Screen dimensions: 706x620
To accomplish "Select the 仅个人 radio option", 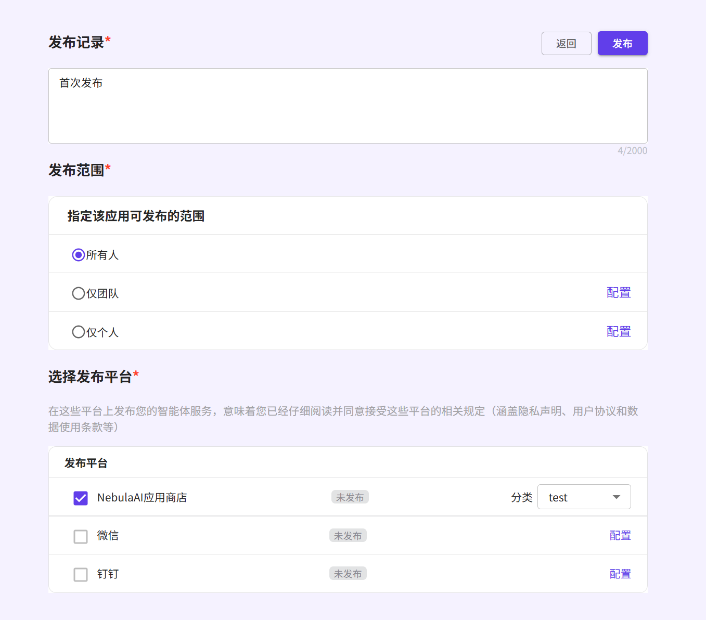I will tap(79, 332).
